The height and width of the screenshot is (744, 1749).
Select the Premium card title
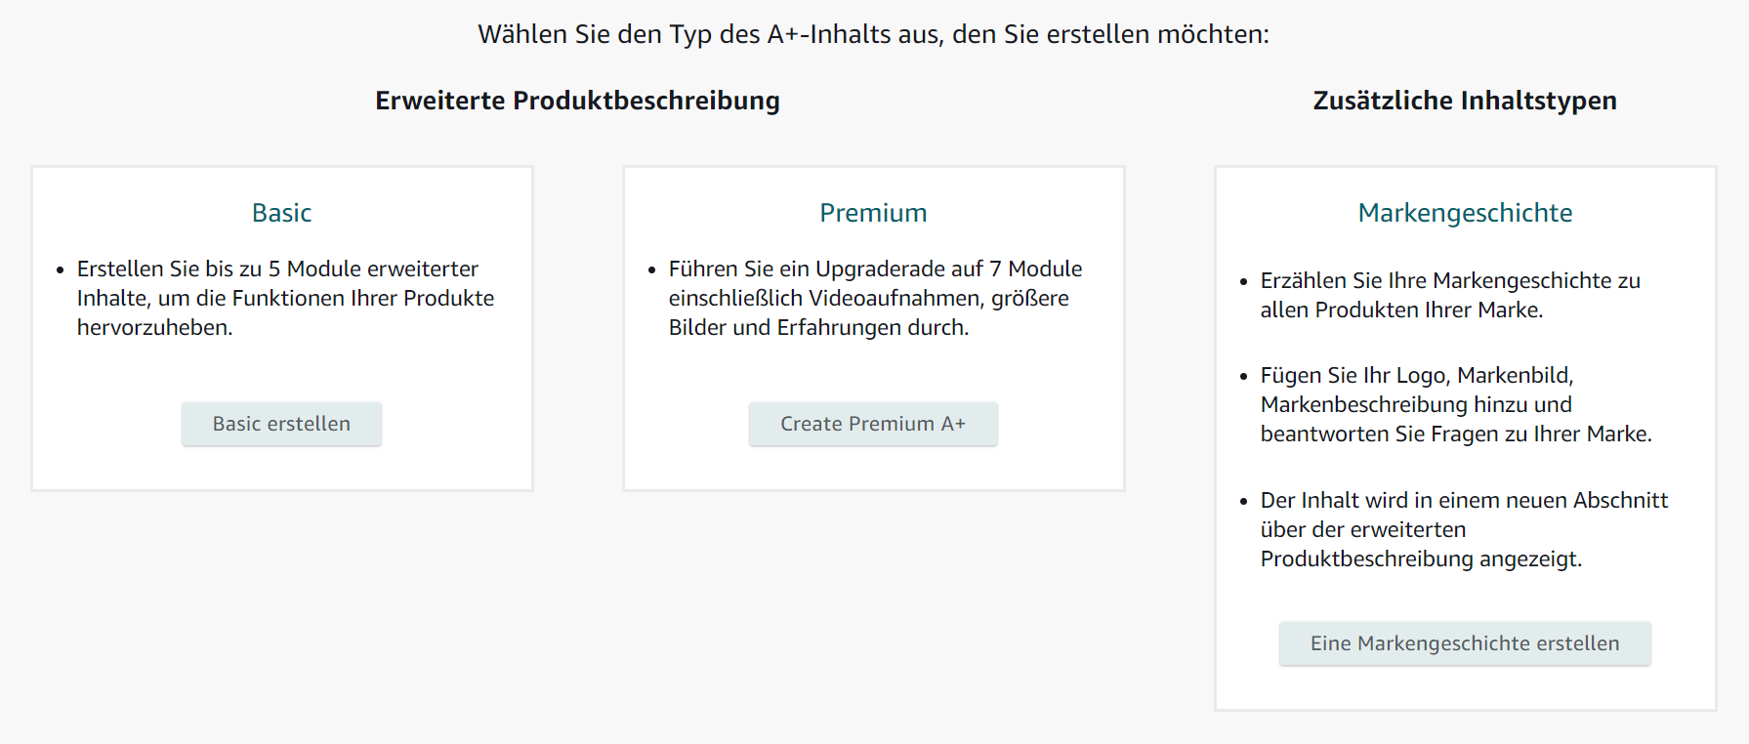(x=873, y=213)
